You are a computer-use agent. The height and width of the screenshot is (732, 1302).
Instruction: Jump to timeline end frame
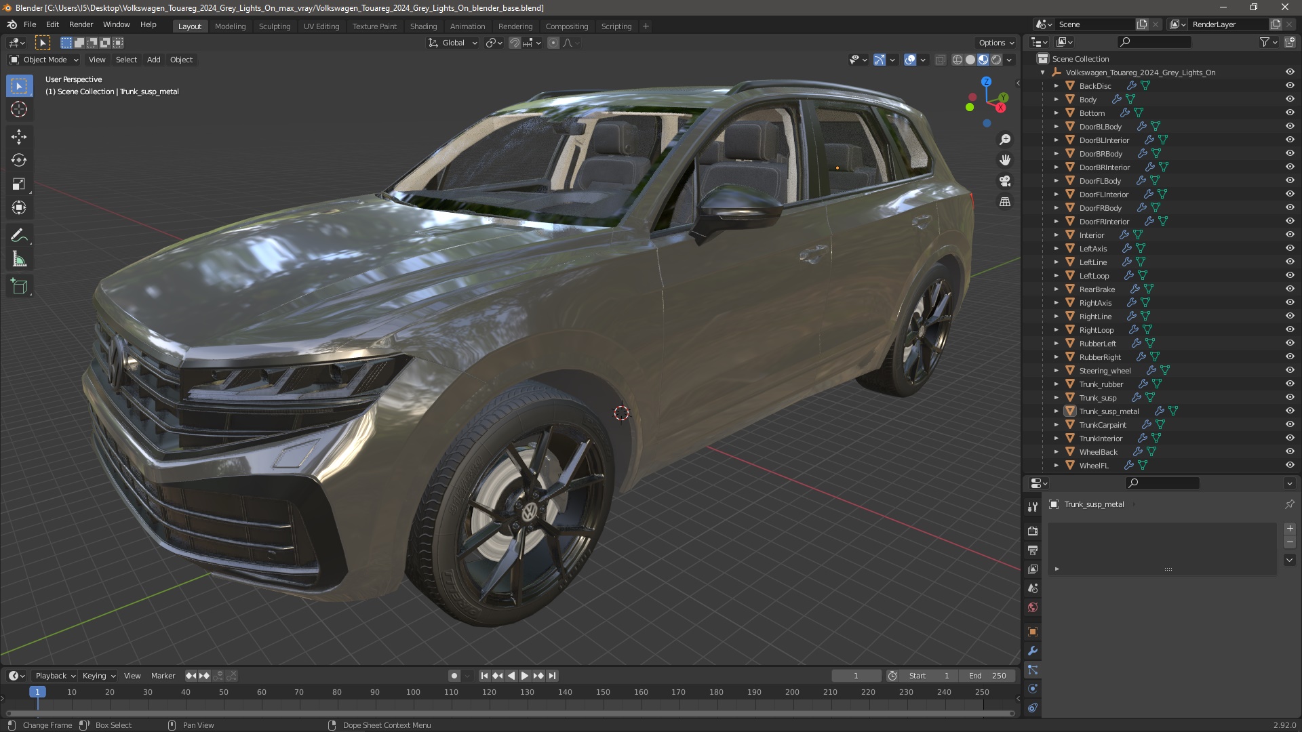[553, 676]
